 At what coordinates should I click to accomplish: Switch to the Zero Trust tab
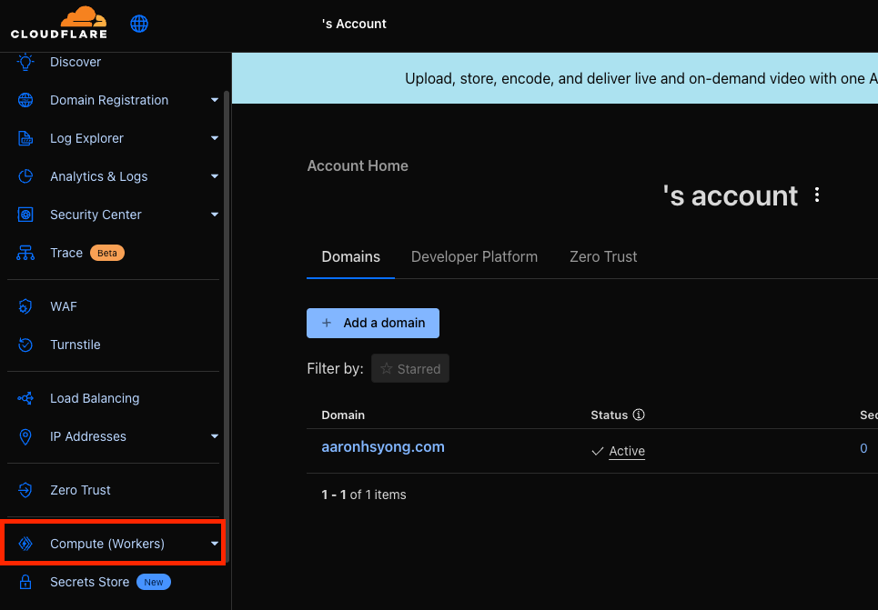click(603, 256)
